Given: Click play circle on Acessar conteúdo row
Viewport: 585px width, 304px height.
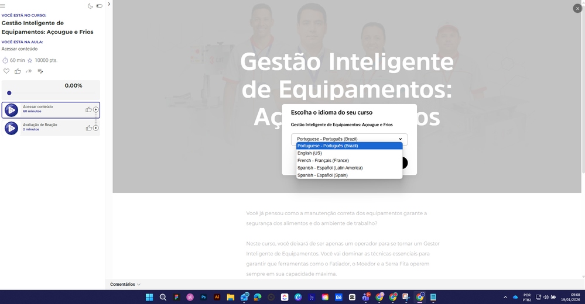Looking at the screenshot, I should click(96, 109).
